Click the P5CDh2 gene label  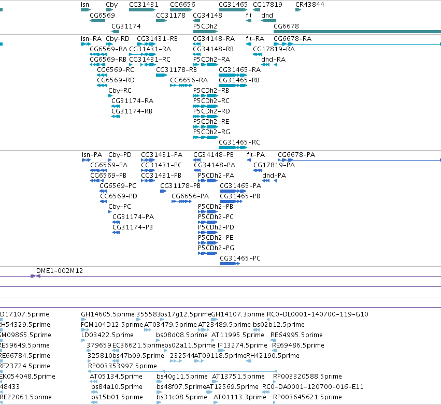pyautogui.click(x=205, y=26)
